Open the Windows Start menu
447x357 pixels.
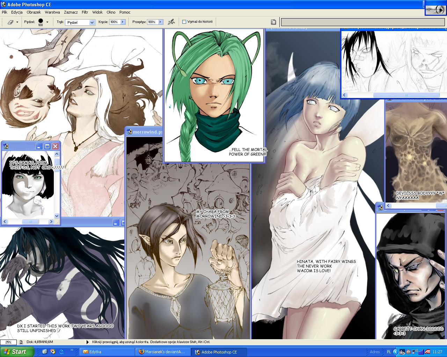click(x=17, y=352)
